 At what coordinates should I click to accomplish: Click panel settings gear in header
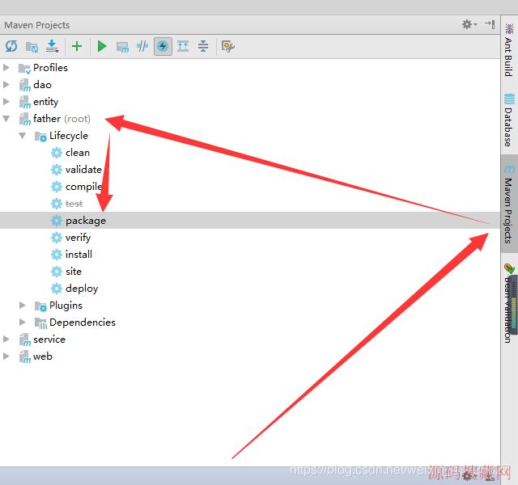click(467, 25)
